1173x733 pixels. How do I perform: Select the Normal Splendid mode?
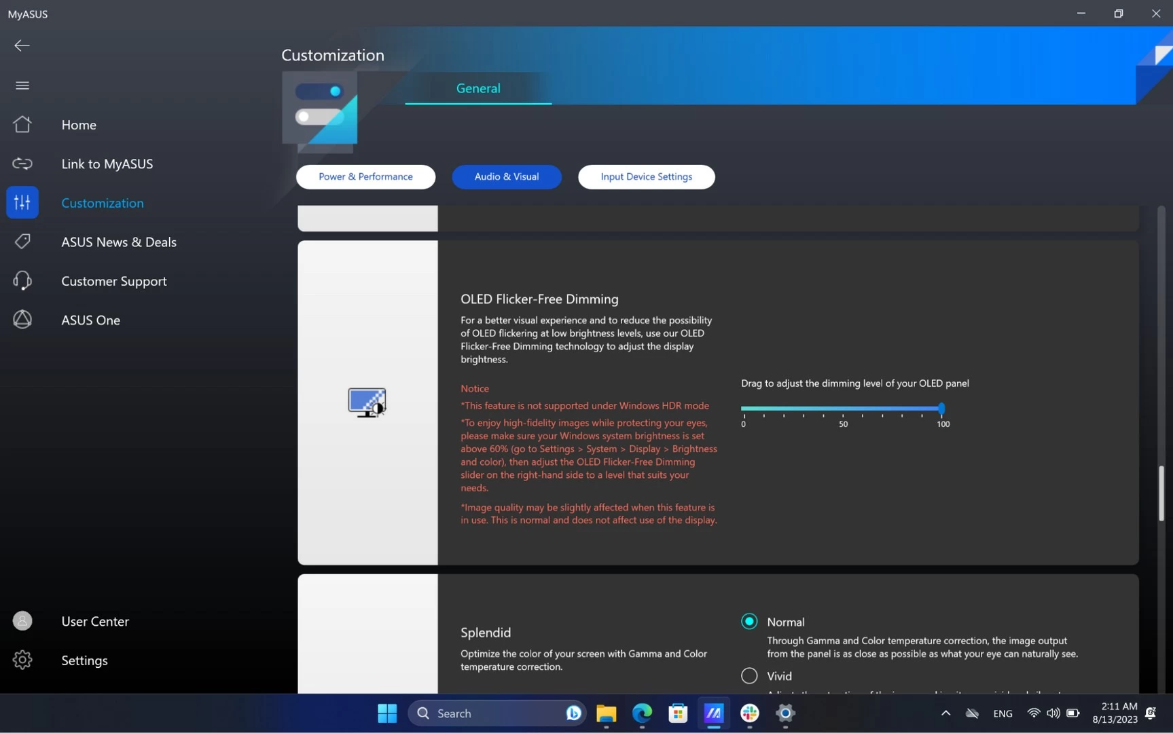pos(749,622)
